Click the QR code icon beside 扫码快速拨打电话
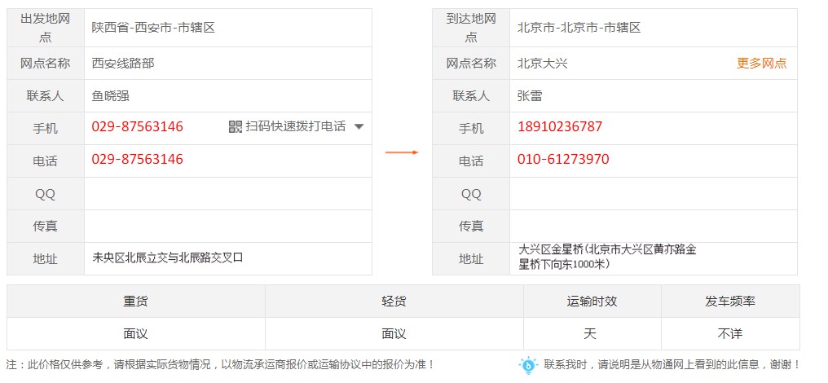Image resolution: width=828 pixels, height=383 pixels. (x=235, y=127)
